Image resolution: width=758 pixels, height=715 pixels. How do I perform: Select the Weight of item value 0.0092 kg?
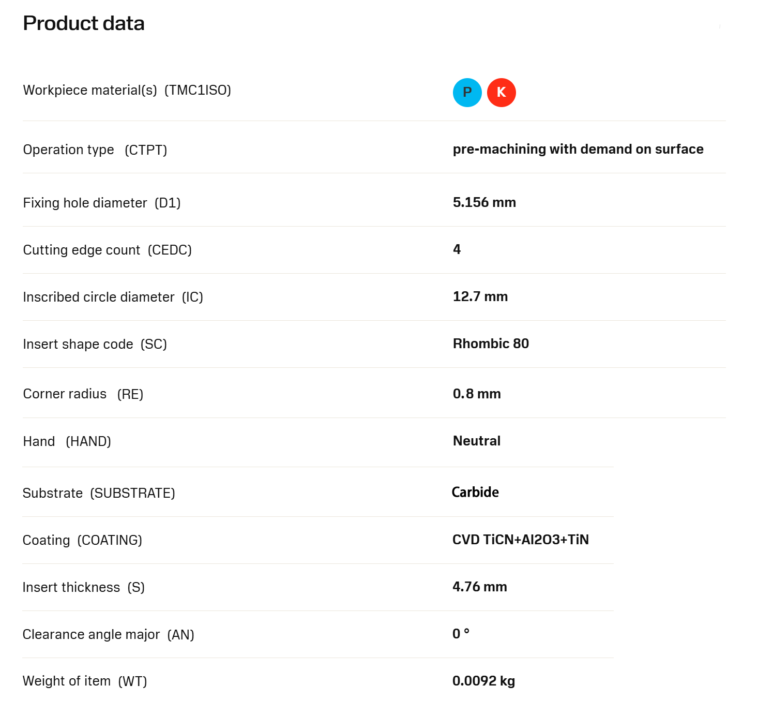pyautogui.click(x=483, y=681)
